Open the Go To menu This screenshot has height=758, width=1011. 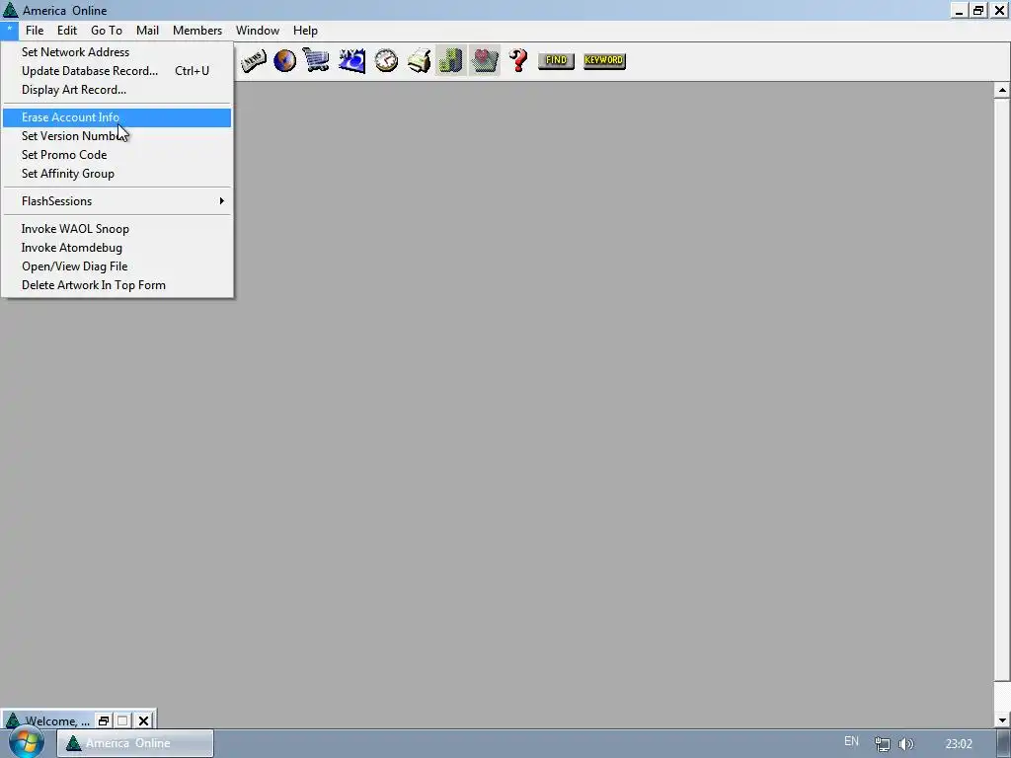point(107,31)
